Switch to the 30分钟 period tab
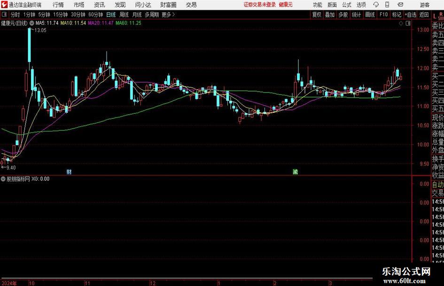 (78, 15)
